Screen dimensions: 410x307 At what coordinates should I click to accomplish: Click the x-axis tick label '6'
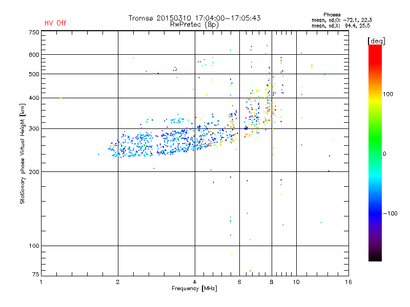[239, 282]
